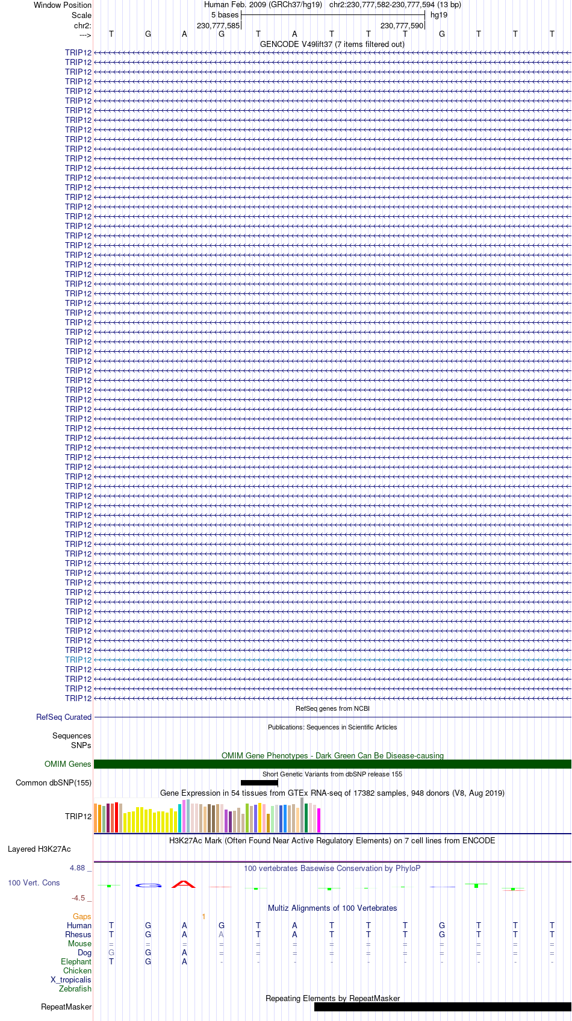The height and width of the screenshot is (1021, 572).
Task: Click the OMIM Genes label
Action: click(x=68, y=764)
